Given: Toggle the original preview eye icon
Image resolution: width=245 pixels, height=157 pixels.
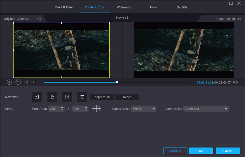Looking at the screenshot, I should tap(40, 19).
